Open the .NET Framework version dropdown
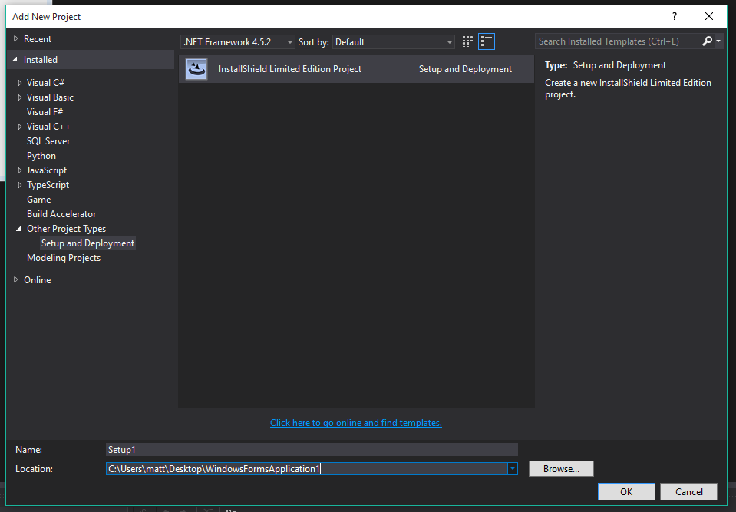This screenshot has width=736, height=512. point(237,41)
